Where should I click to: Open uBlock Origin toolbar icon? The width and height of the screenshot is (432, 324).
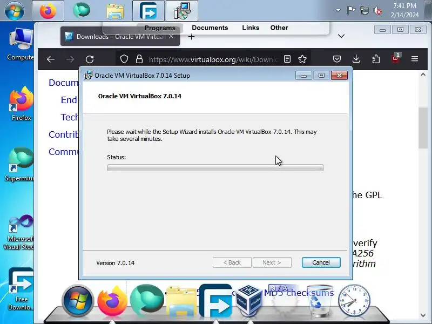(395, 58)
